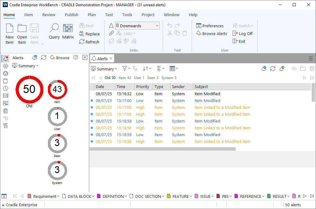Click the Priority column header
Screen dimensions: 316x209
(143, 87)
